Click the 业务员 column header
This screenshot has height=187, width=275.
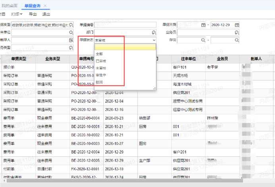click(222, 59)
